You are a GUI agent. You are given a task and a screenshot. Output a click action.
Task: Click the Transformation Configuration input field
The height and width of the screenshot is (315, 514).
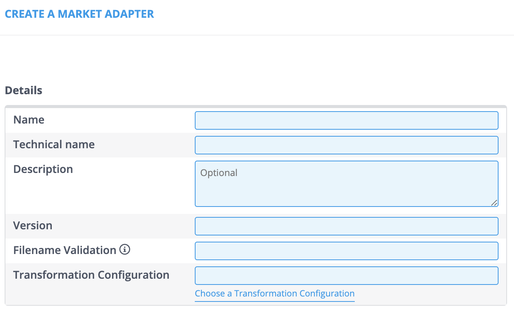tap(346, 276)
